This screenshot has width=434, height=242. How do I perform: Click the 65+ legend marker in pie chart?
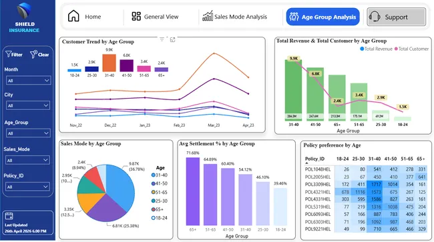(x=153, y=209)
